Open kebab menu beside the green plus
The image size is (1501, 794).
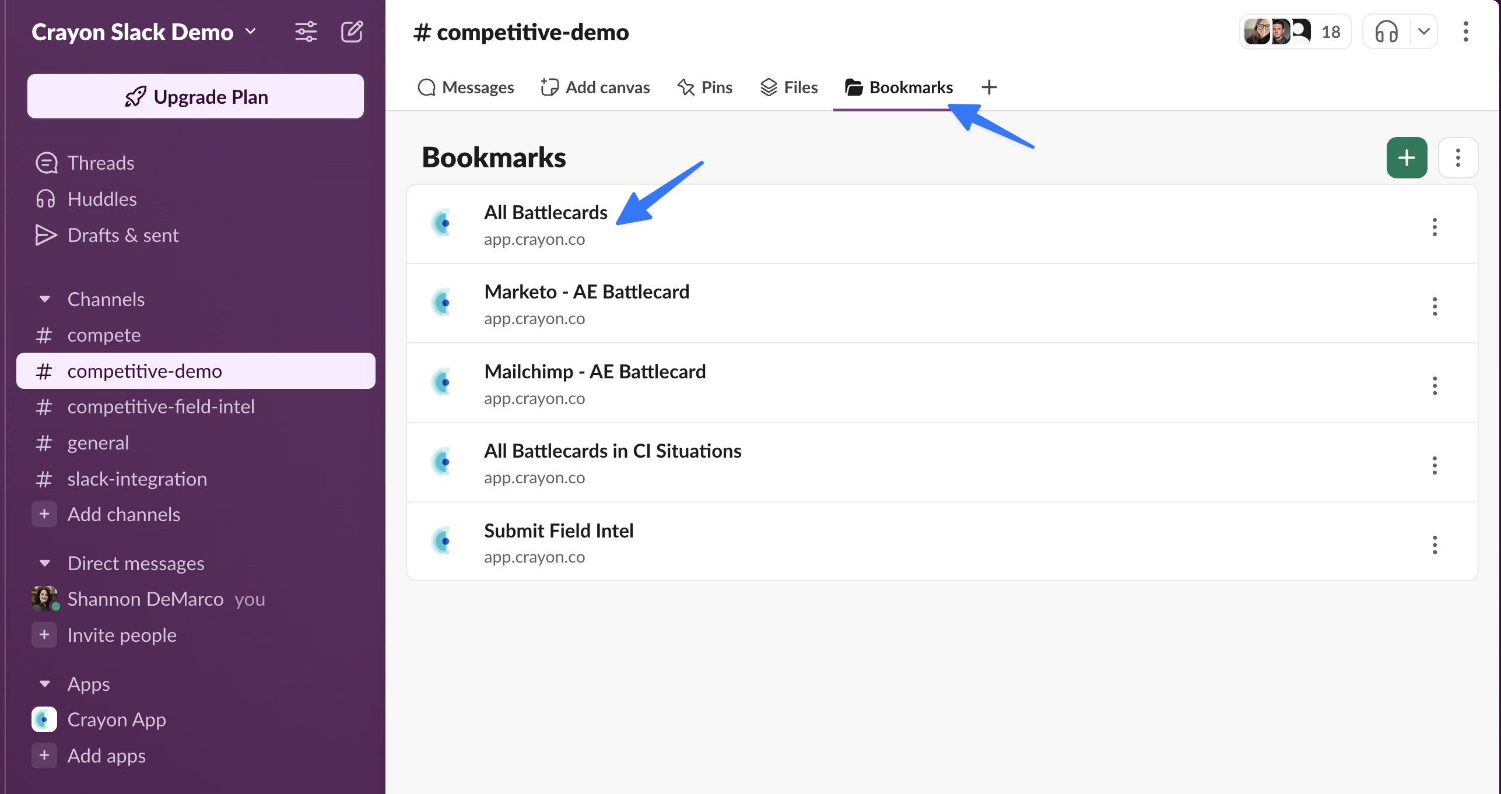coord(1457,157)
